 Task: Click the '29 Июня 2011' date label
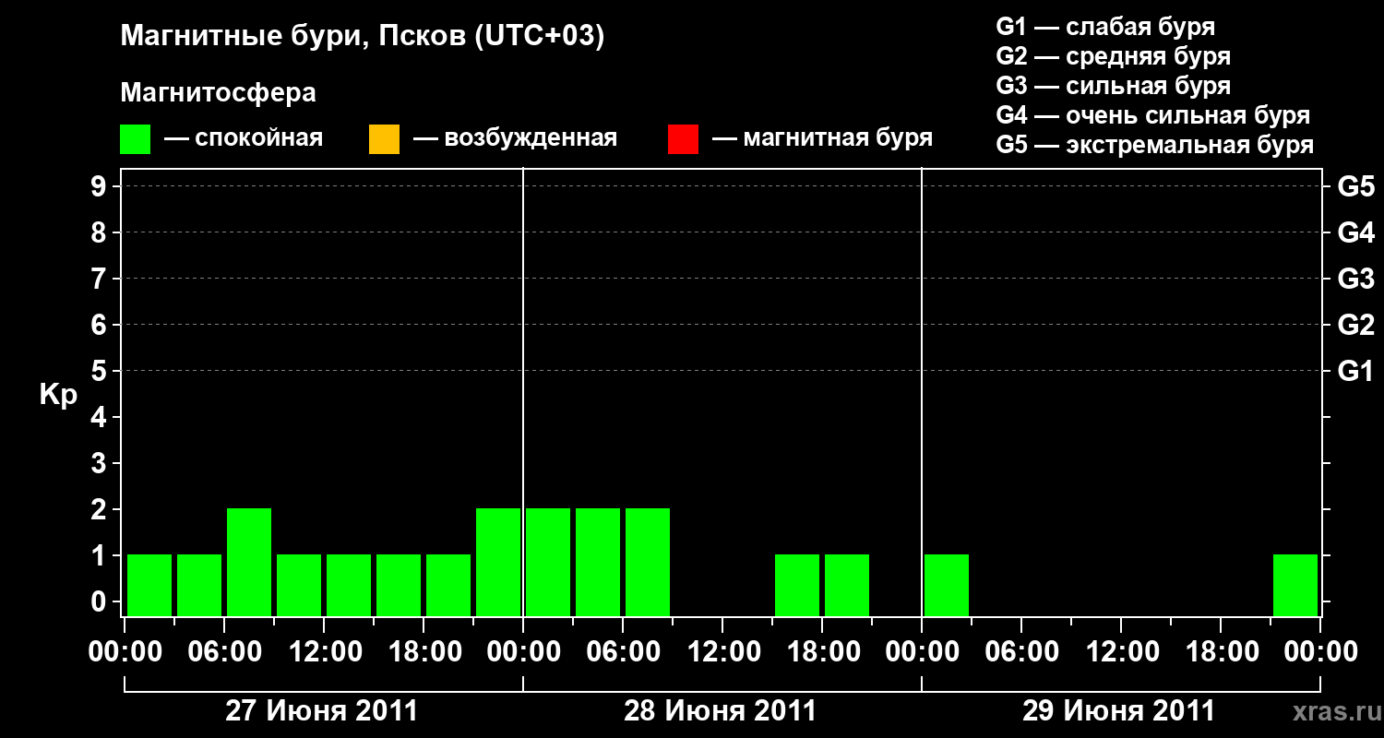(1119, 711)
